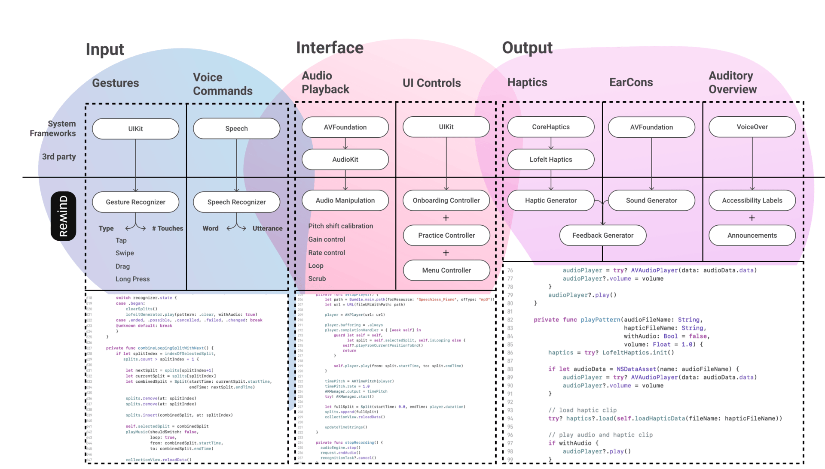Select the Long Press gesture entry
Viewport: 825px width, 469px height.
pos(132,279)
